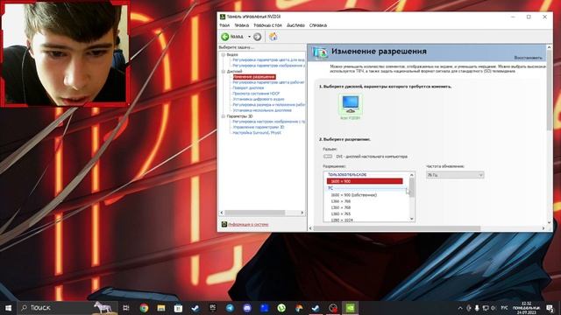Select 1600 × 900 (собственное) resolution

click(353, 195)
